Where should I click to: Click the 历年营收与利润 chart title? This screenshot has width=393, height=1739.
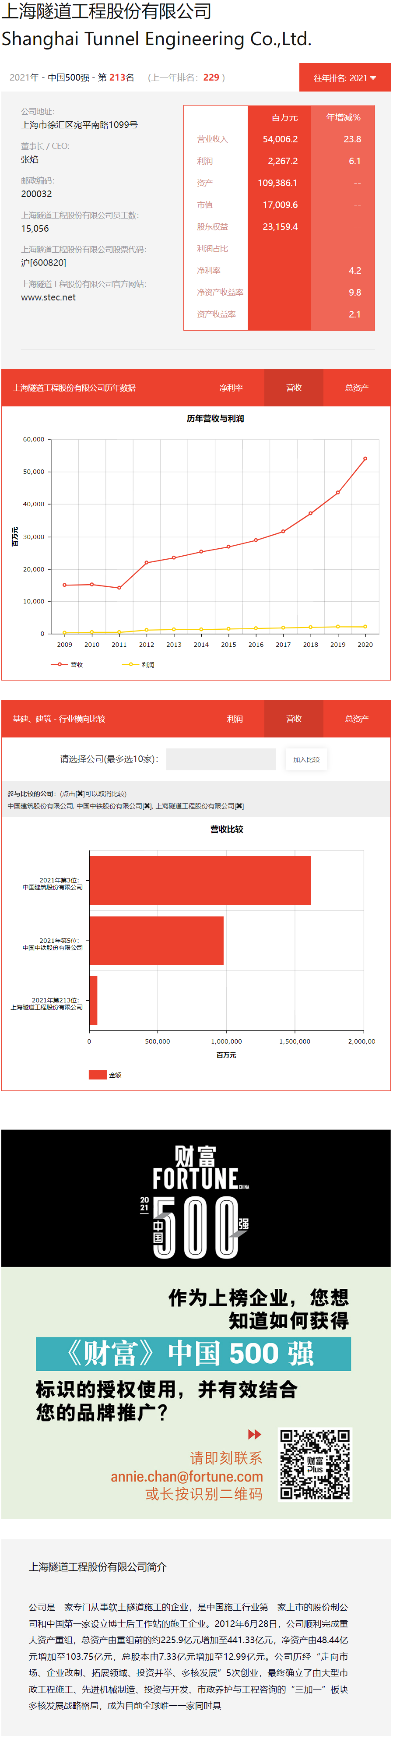click(x=216, y=419)
